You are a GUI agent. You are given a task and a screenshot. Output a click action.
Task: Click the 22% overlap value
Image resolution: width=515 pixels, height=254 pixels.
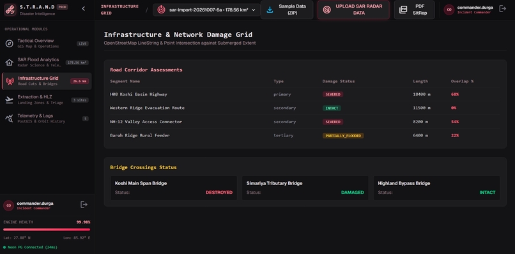coord(455,135)
